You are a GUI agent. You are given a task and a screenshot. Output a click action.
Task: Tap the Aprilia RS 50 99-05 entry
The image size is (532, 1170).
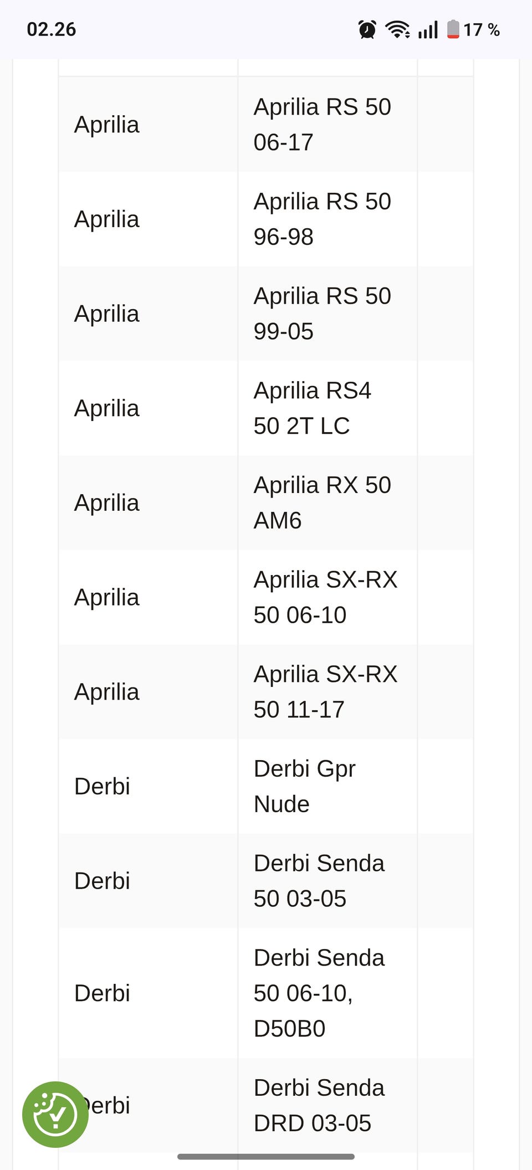pos(322,314)
